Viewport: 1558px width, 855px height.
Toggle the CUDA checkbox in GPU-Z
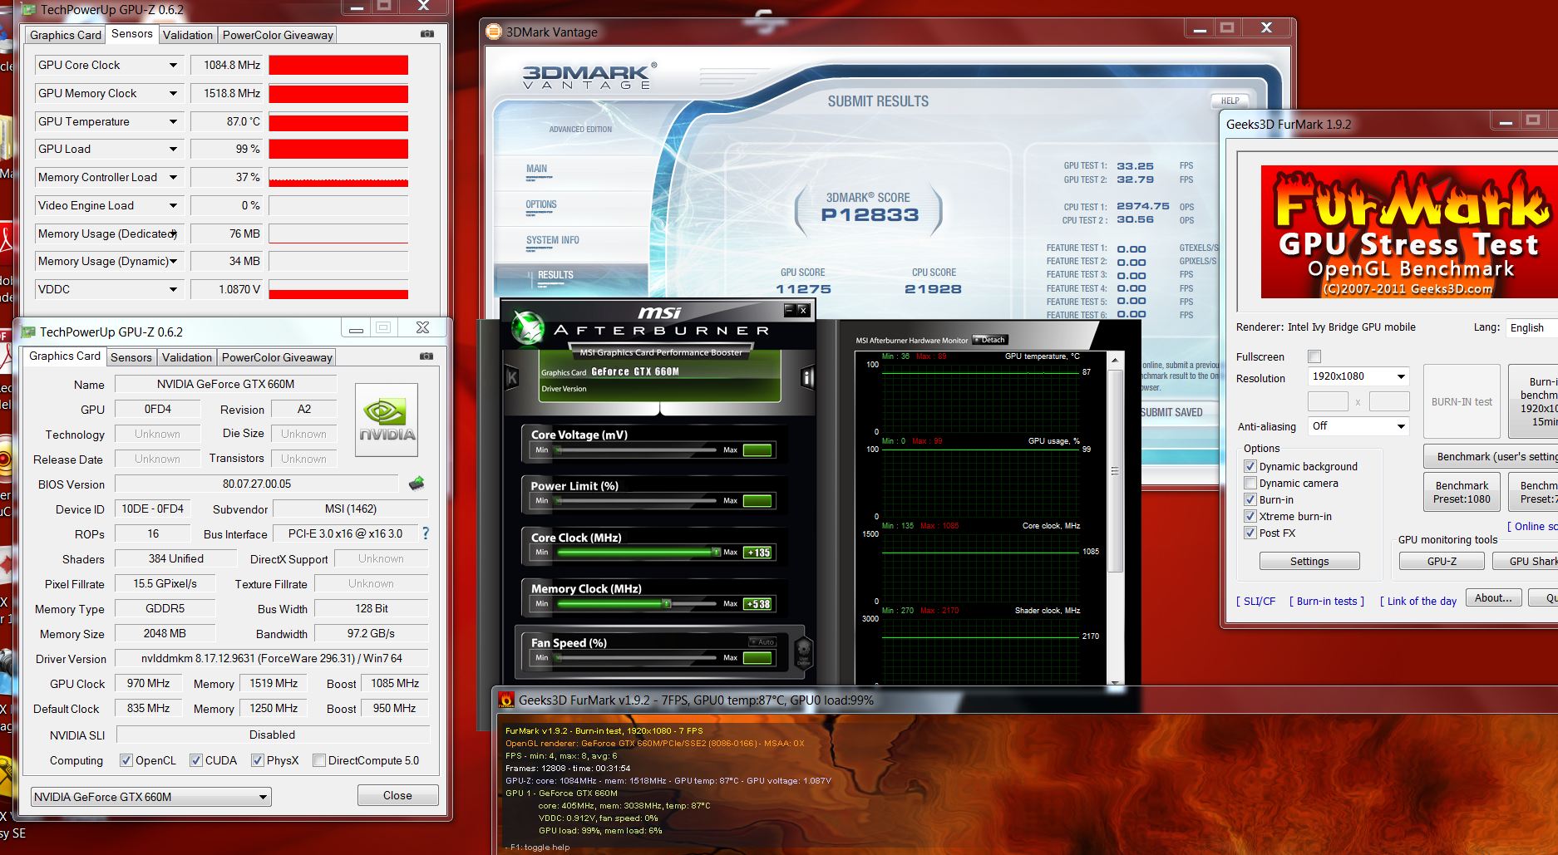pos(196,760)
